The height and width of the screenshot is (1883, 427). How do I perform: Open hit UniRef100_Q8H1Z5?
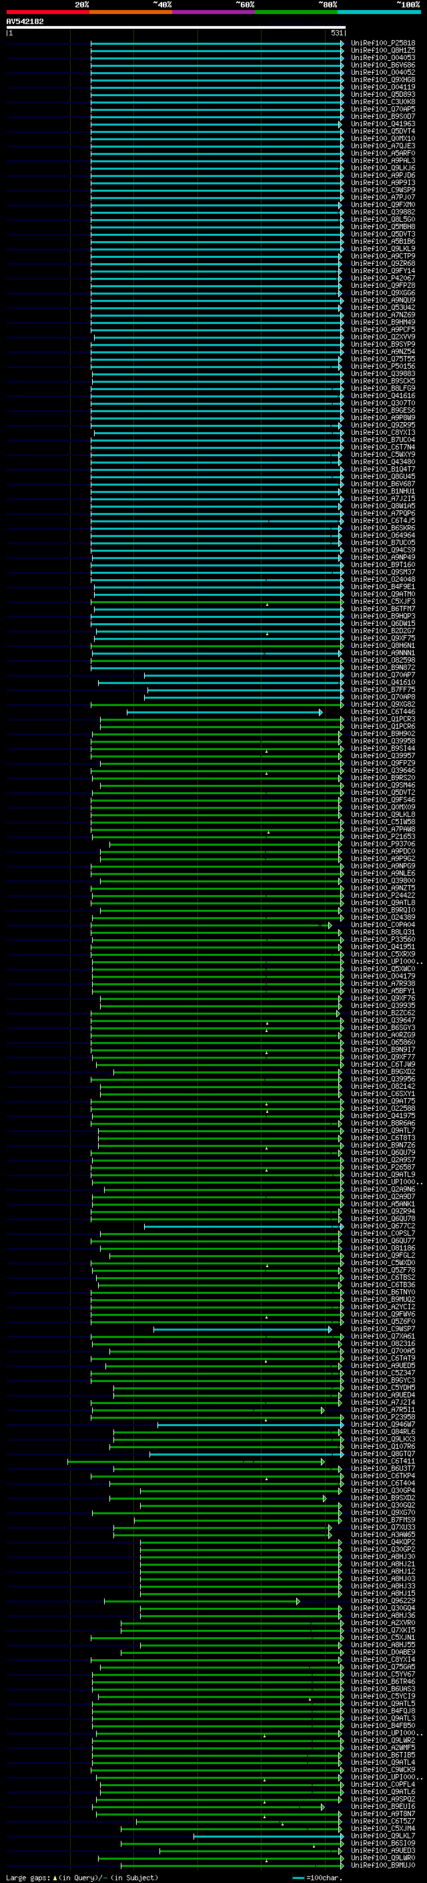coord(383,51)
